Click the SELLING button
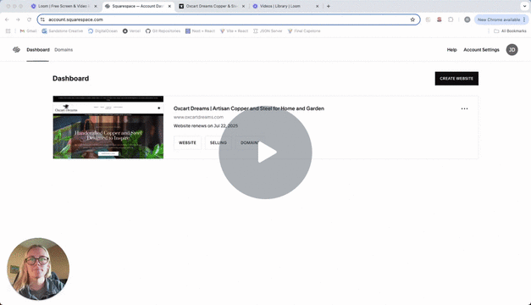This screenshot has width=531, height=305. [218, 142]
